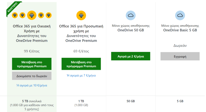Image resolution: width=206 pixels, height=112 pixels.
Task: Click the OneDrive 50 GB plan title
Action: pos(131,30)
